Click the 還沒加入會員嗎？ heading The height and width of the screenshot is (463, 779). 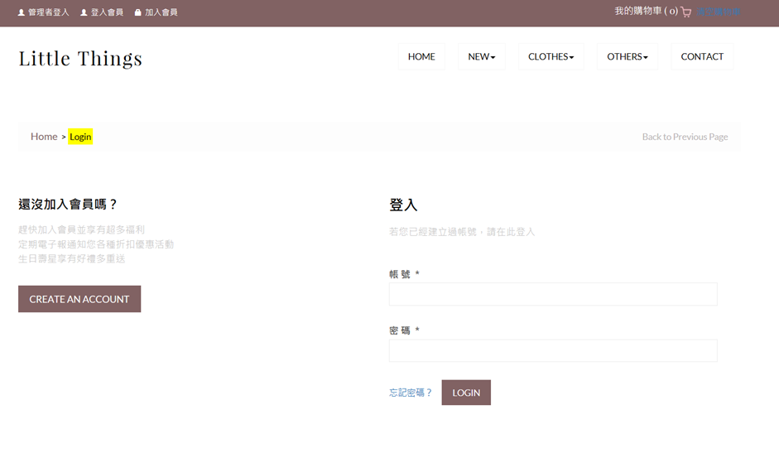point(68,205)
